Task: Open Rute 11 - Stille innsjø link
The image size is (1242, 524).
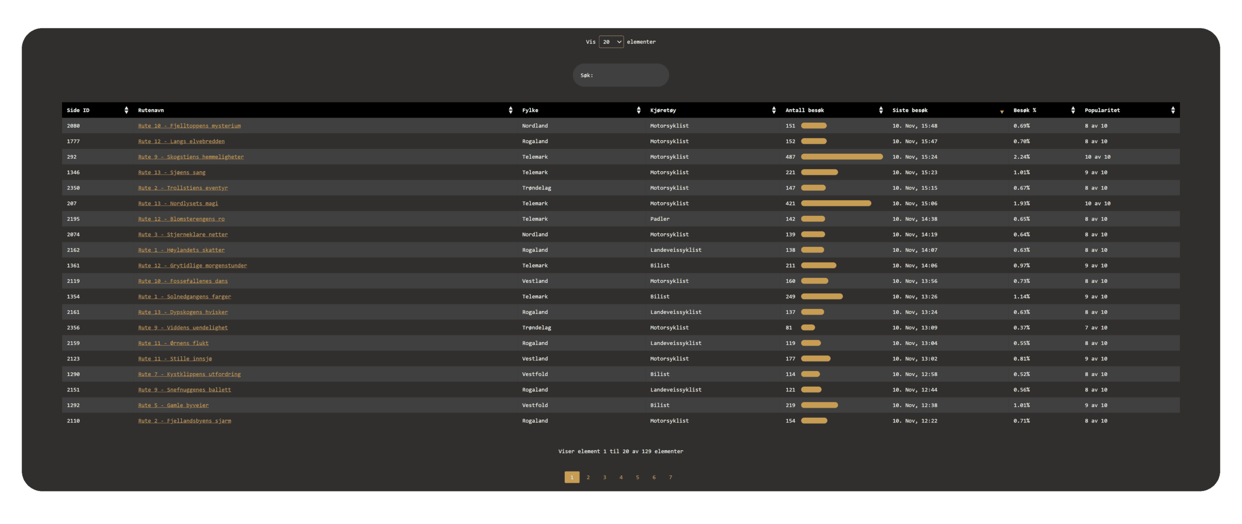Action: pos(175,359)
